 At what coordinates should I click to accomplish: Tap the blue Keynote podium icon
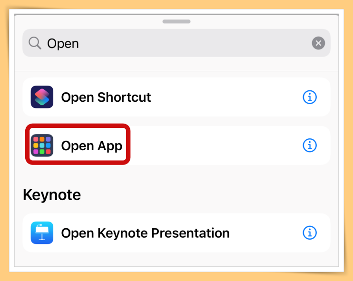point(42,233)
